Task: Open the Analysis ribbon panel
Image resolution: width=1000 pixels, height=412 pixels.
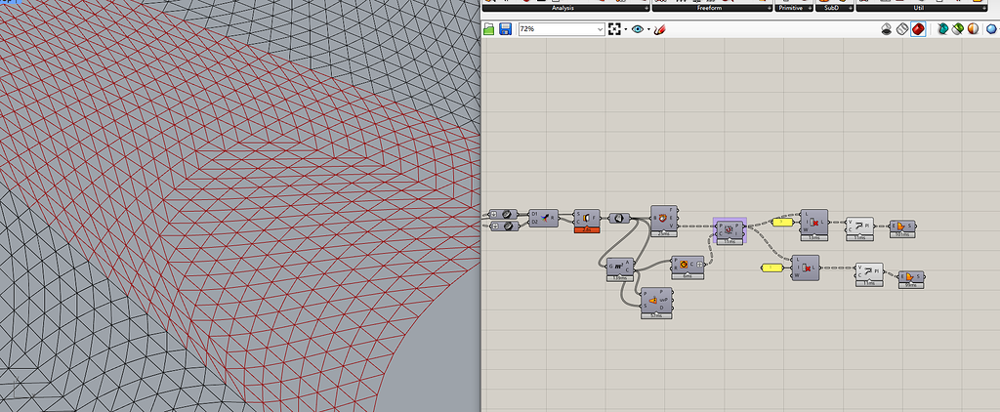Action: coord(562,7)
